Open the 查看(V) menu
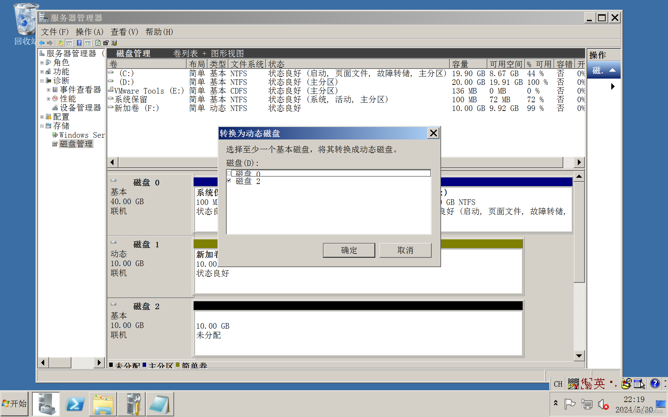 pyautogui.click(x=124, y=32)
